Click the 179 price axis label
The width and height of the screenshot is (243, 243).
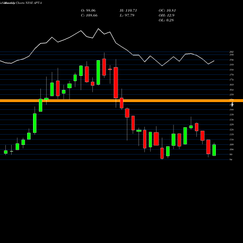(231, 75)
